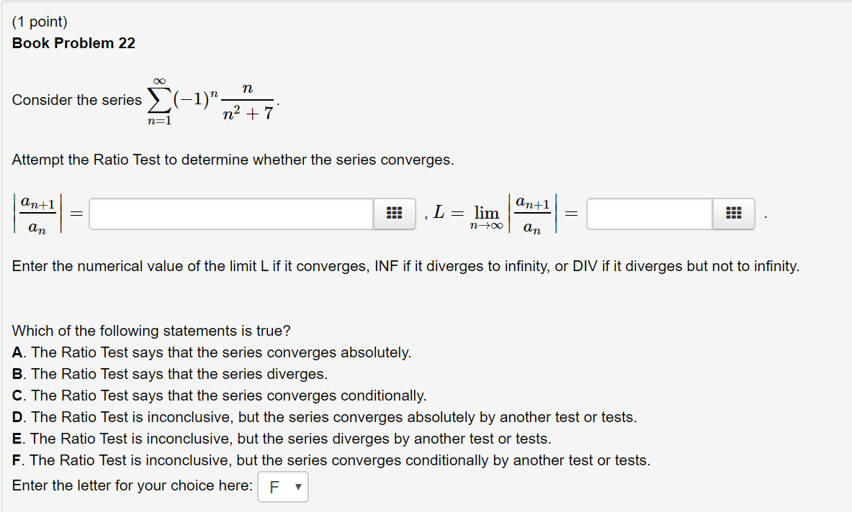
Task: Expand the letter choice selector showing F
Action: (x=283, y=487)
